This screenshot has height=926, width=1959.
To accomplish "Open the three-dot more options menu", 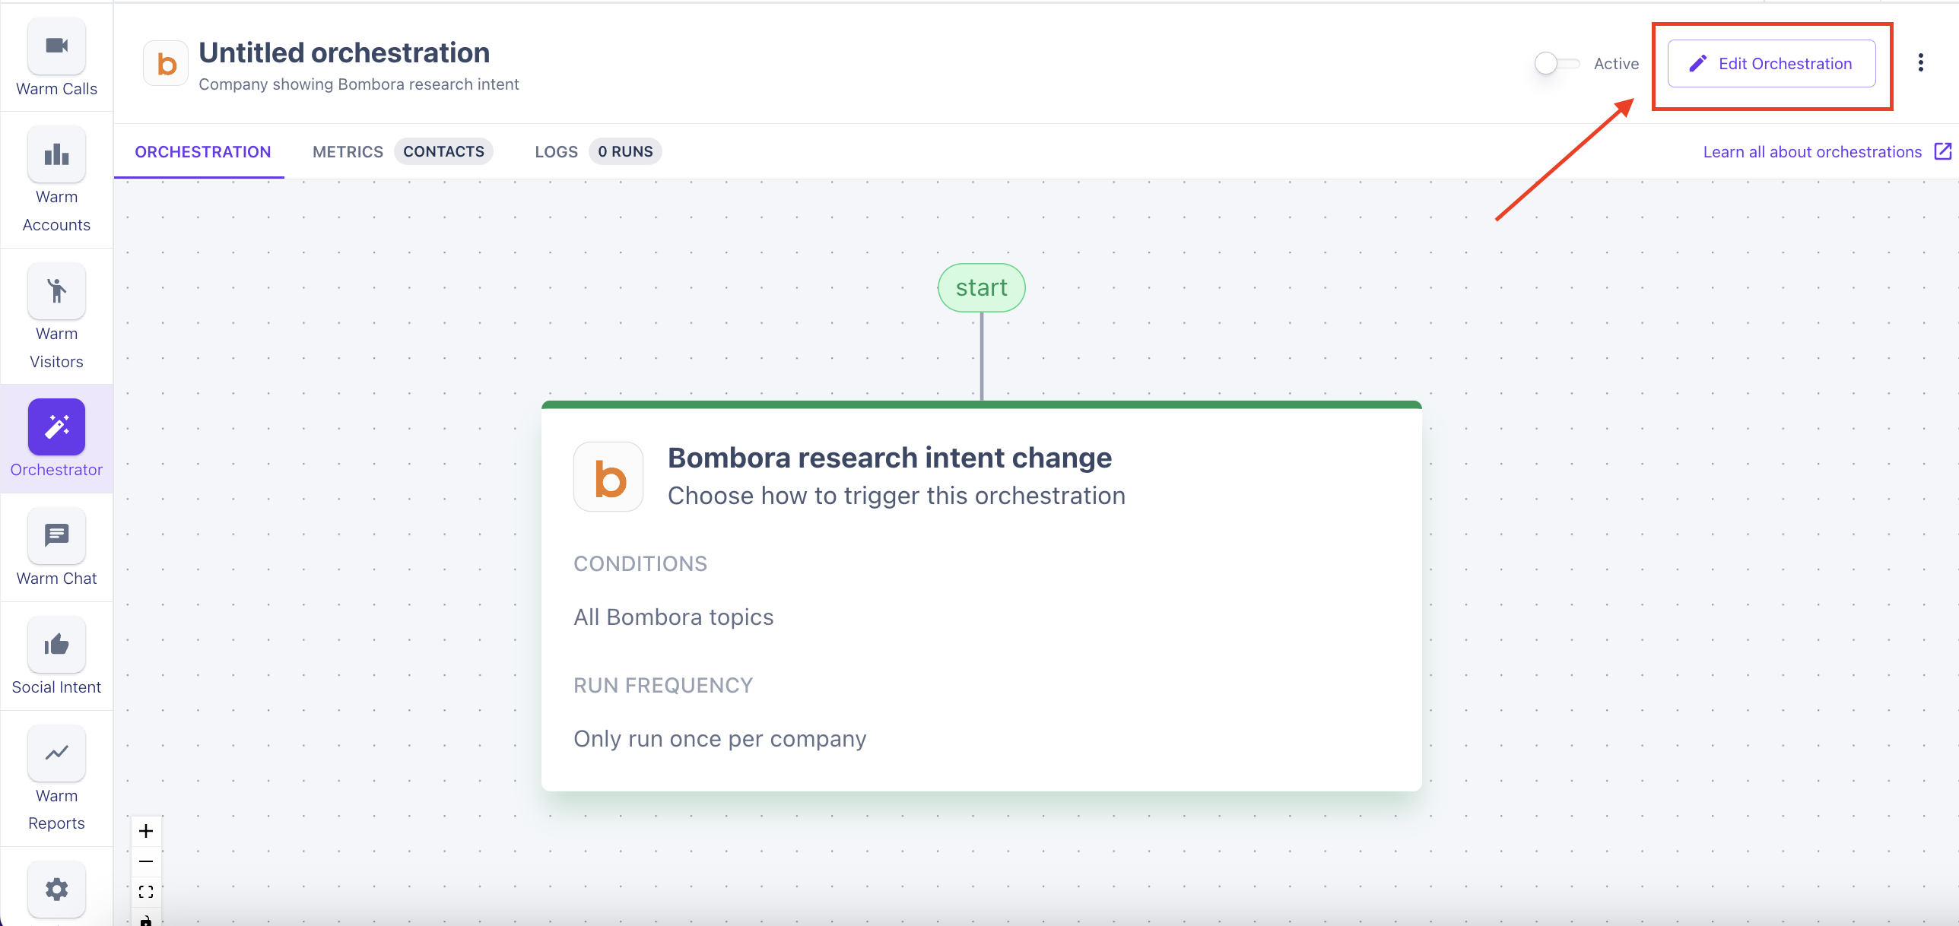I will point(1920,63).
